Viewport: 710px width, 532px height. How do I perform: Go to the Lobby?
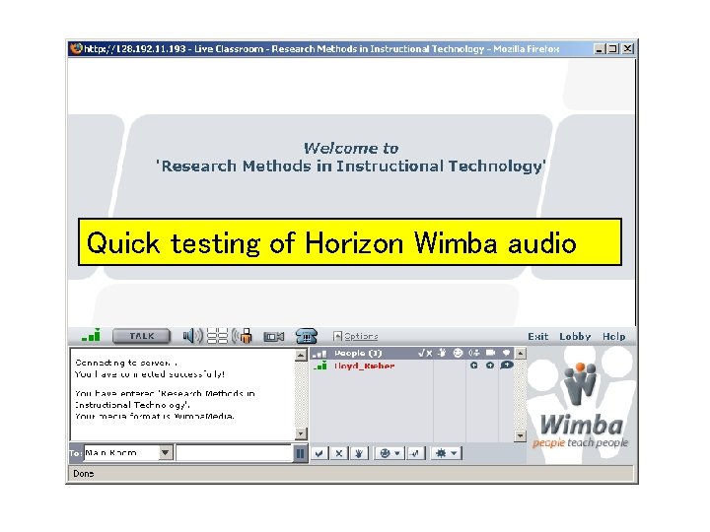tap(575, 337)
